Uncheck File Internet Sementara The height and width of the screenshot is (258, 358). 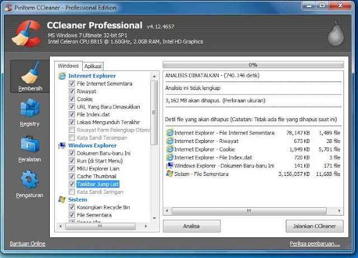[x=72, y=83]
